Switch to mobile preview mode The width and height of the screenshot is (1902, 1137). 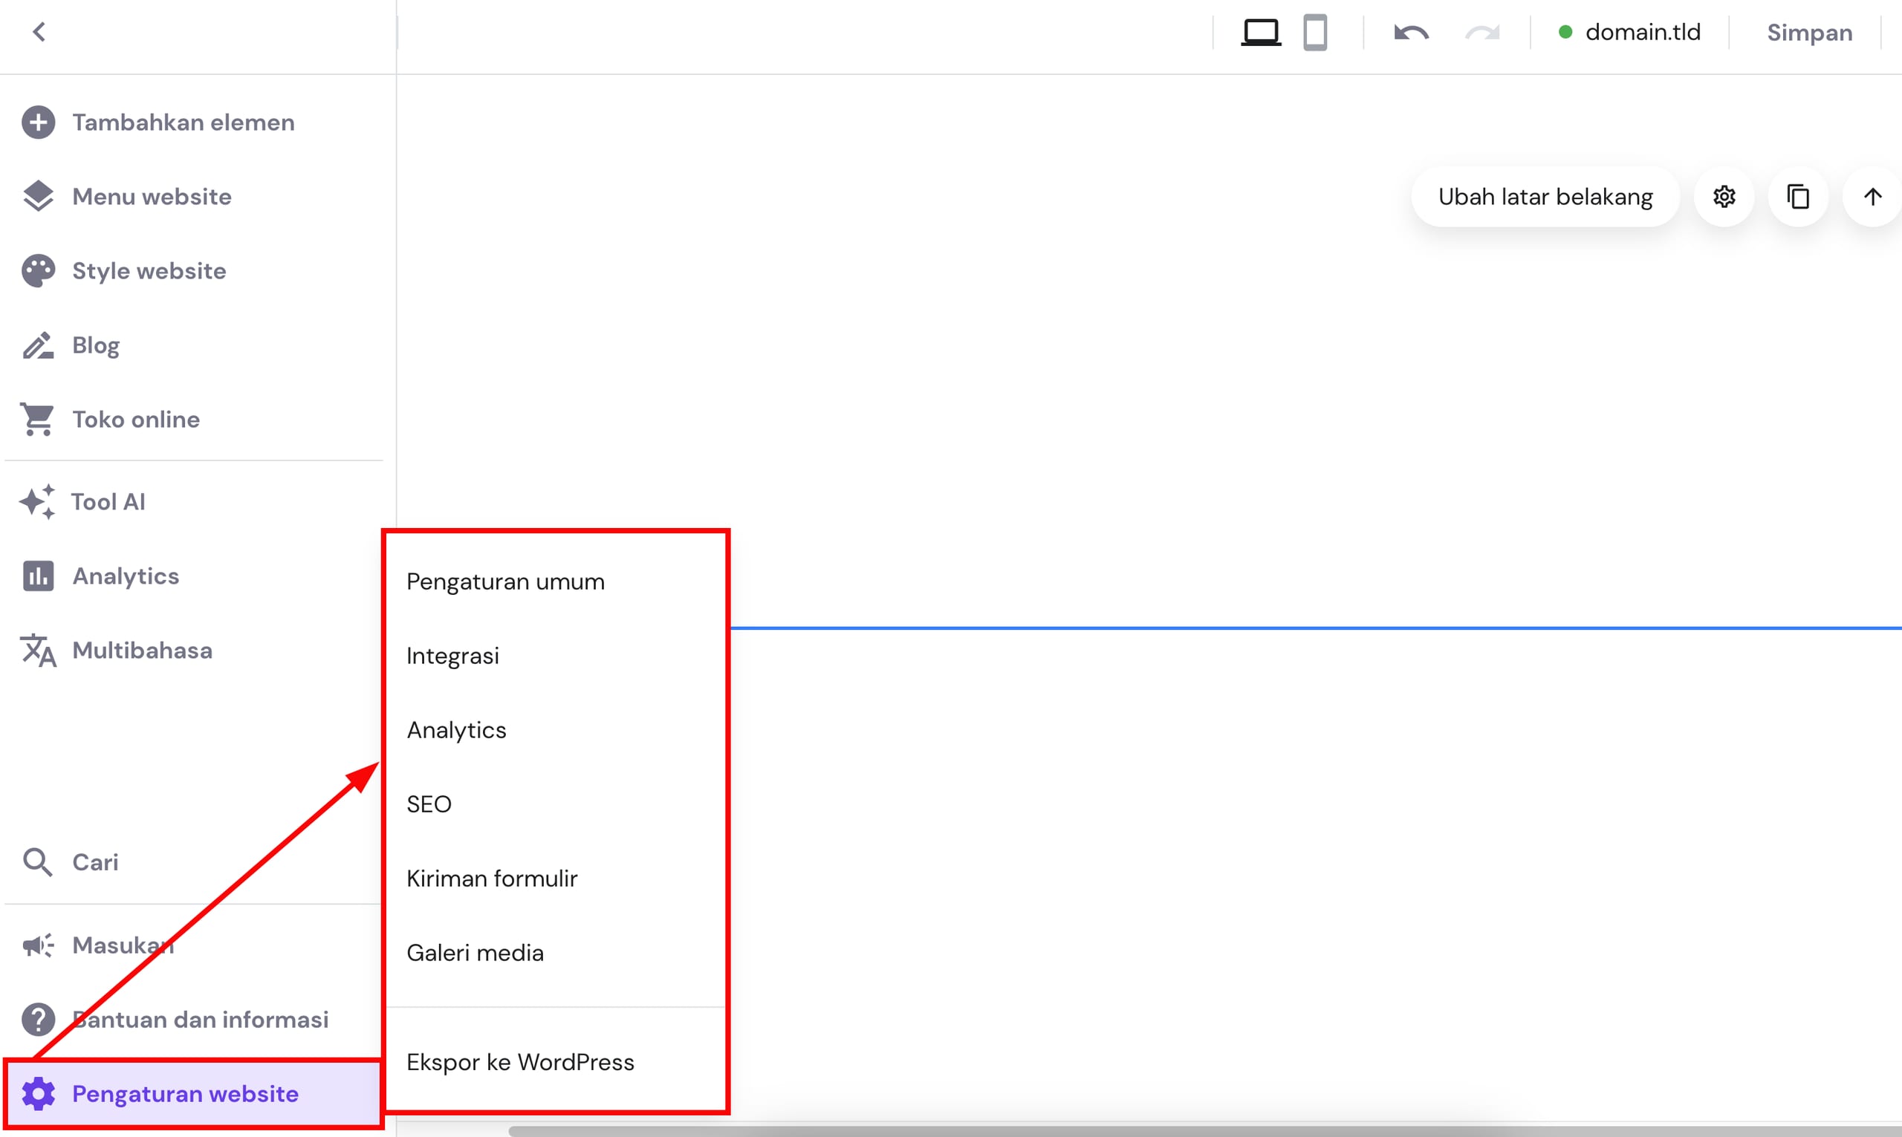click(1316, 32)
